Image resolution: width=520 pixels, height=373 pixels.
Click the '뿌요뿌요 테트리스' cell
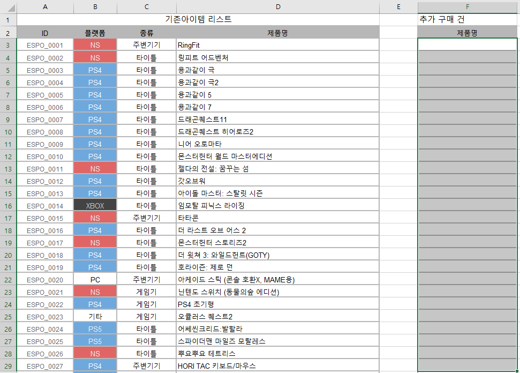tap(278, 354)
